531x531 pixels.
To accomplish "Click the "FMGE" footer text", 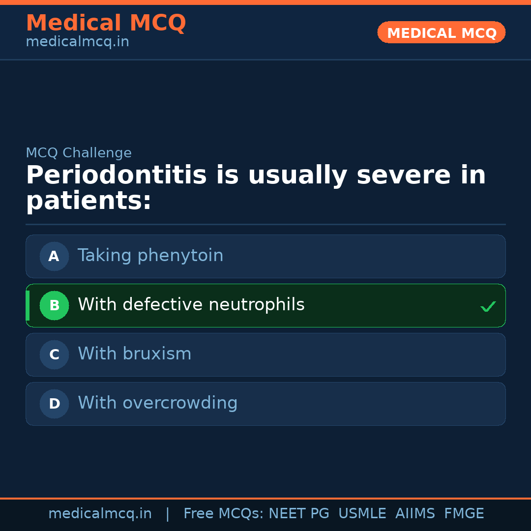I will (x=464, y=514).
